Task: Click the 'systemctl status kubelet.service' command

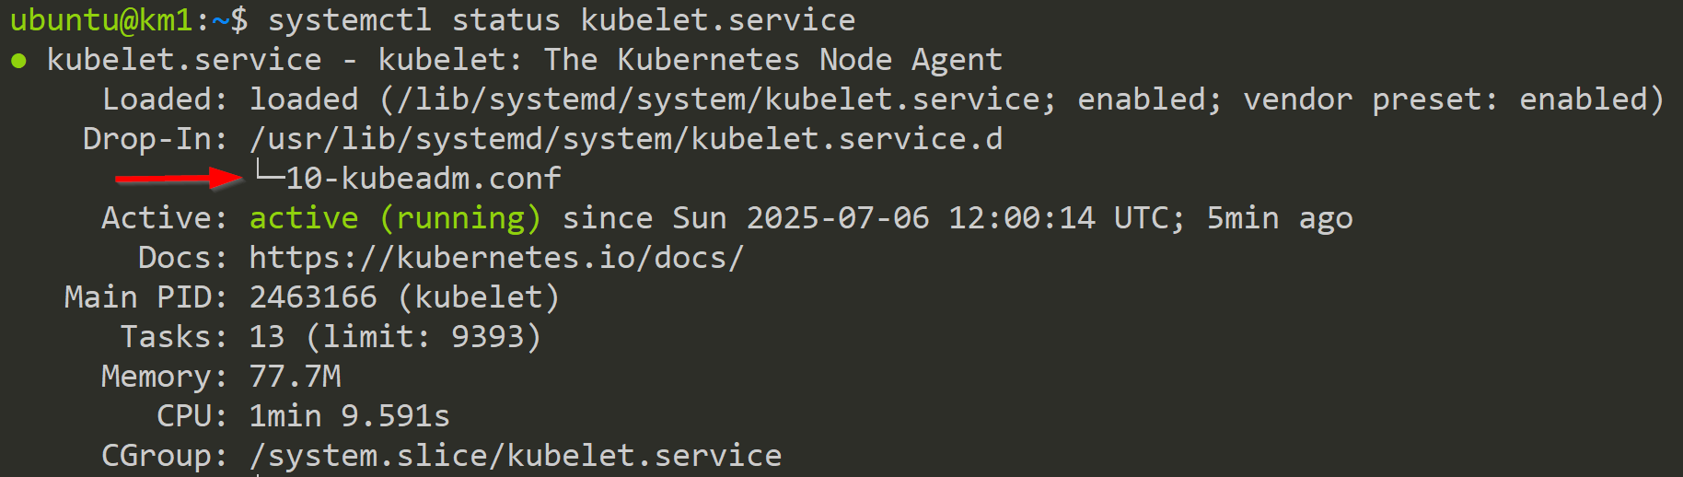Action: [562, 20]
